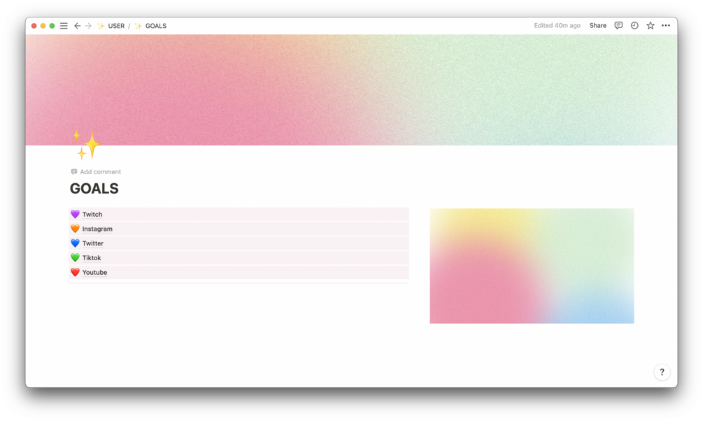The width and height of the screenshot is (703, 421).
Task: Click the pastel gradient image block
Action: 532,266
